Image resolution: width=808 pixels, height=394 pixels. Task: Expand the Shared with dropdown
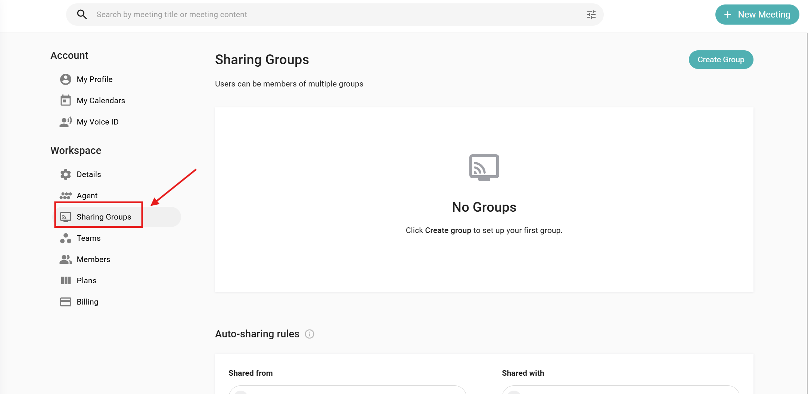coord(621,390)
